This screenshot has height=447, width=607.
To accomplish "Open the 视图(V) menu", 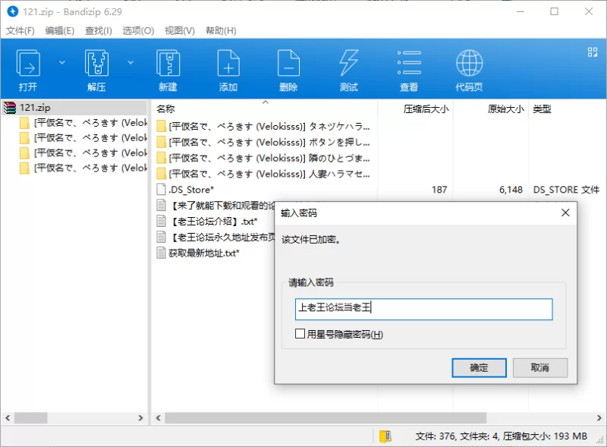I will click(180, 30).
